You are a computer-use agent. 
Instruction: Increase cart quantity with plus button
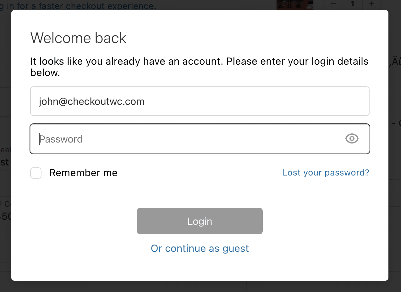click(x=372, y=4)
